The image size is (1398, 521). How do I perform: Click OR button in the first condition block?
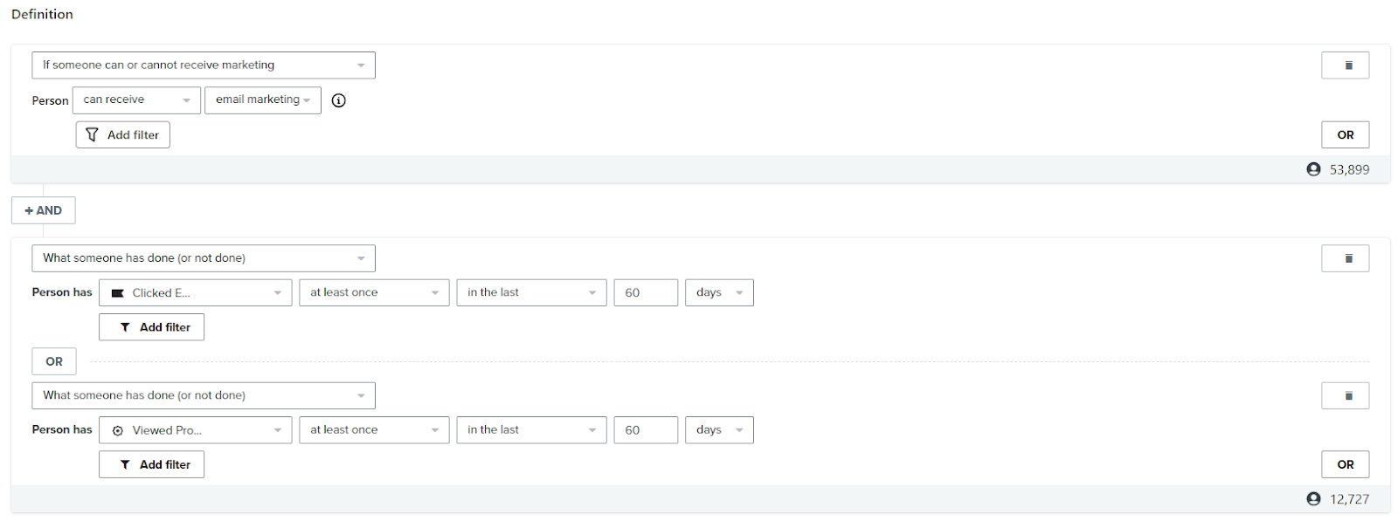pos(1345,135)
